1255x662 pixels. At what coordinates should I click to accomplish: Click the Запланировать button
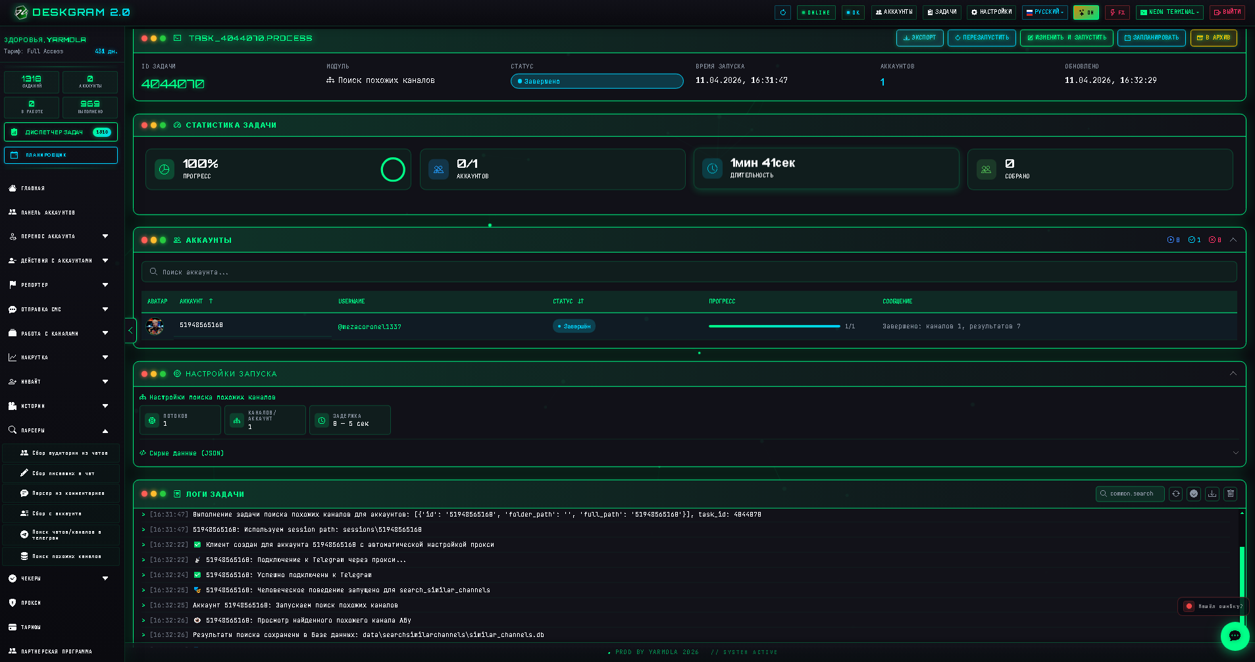coord(1152,38)
